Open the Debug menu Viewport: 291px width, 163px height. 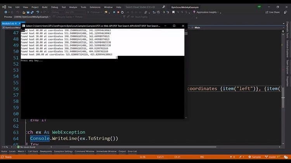coord(54,7)
